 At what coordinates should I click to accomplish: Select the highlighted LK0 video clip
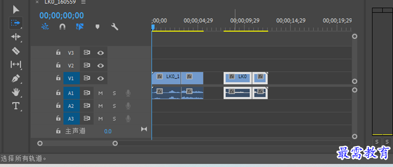click(238, 78)
